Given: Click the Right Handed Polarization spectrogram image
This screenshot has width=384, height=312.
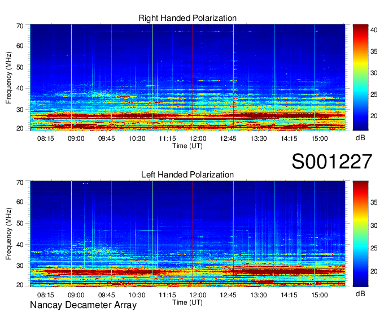Looking at the screenshot, I should pos(187,77).
